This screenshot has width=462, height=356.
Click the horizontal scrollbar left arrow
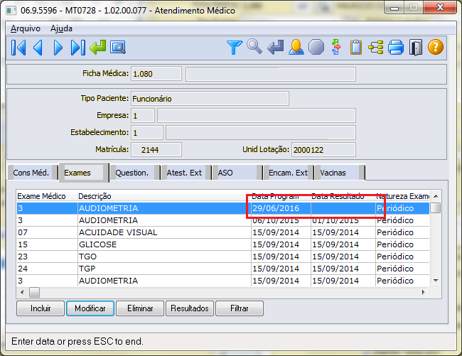click(x=22, y=292)
